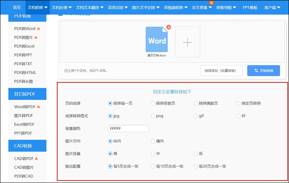289x183 pixels.
Task: Open PDF转CAD in sidebar
Action: [24, 176]
